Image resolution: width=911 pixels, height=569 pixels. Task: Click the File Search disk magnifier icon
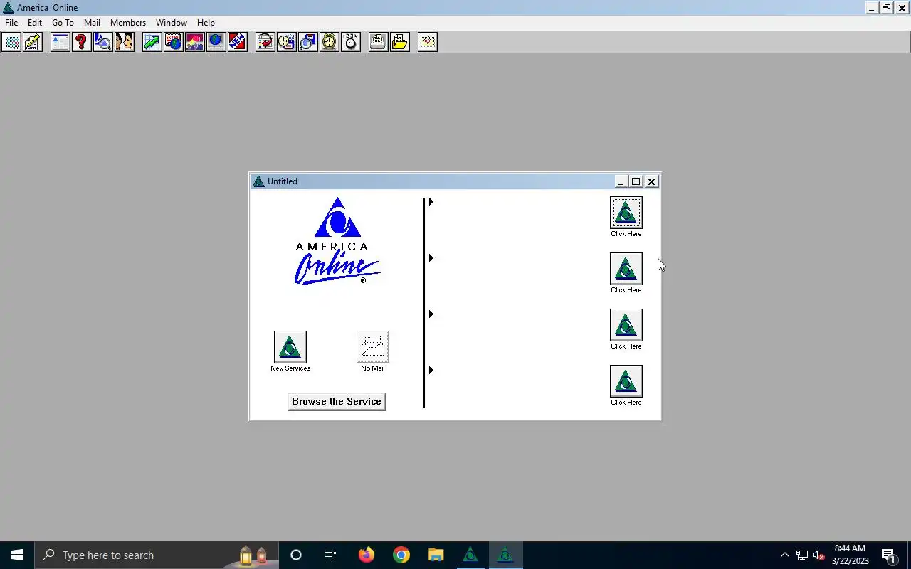point(308,42)
